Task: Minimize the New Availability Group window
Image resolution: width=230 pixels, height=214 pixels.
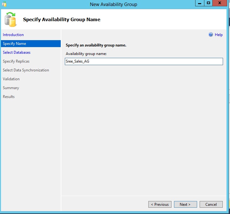Action: tap(200, 3)
